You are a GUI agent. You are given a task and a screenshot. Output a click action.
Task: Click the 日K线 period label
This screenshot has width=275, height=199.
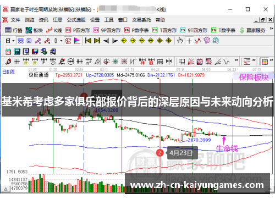[8, 72]
